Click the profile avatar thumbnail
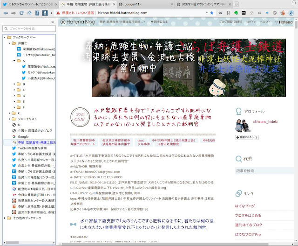The height and width of the screenshot is (246, 298). pyautogui.click(x=243, y=126)
